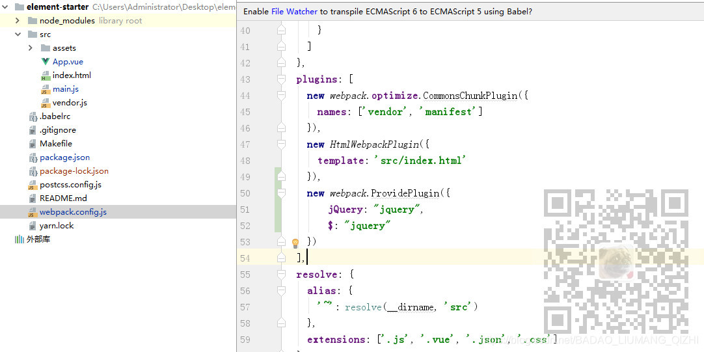
Task: Click the node_modules folder icon
Action: point(33,21)
